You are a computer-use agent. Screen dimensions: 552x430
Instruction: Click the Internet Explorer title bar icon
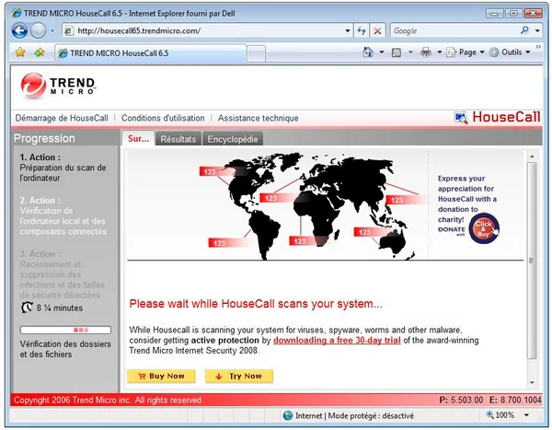(17, 14)
